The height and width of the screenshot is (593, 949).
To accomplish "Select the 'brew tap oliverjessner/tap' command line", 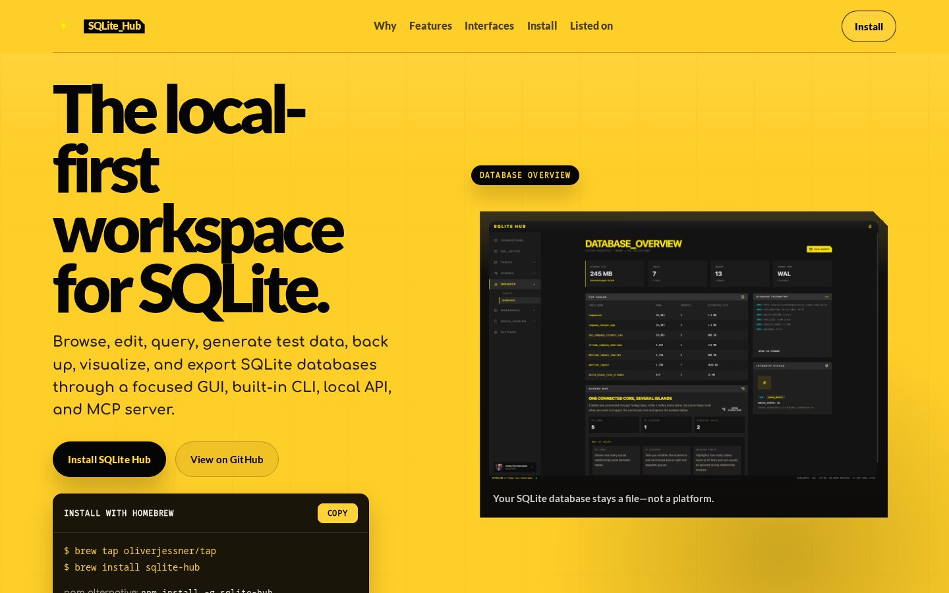I will [x=140, y=551].
